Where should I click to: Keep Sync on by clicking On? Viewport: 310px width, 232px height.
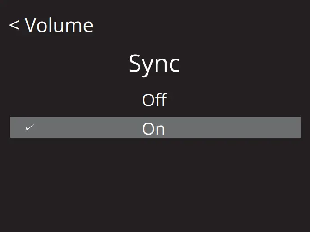click(x=154, y=128)
